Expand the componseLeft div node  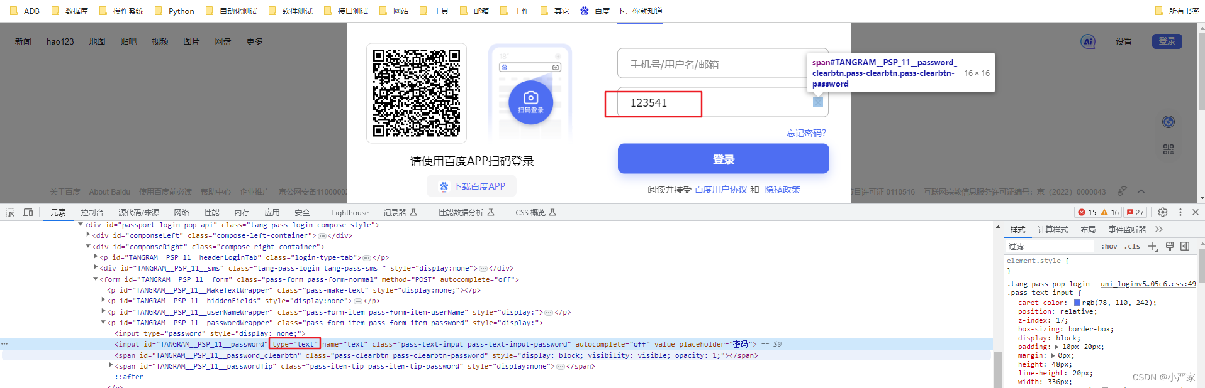coord(88,235)
